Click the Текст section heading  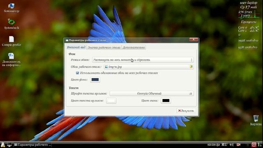pyautogui.click(x=74, y=88)
